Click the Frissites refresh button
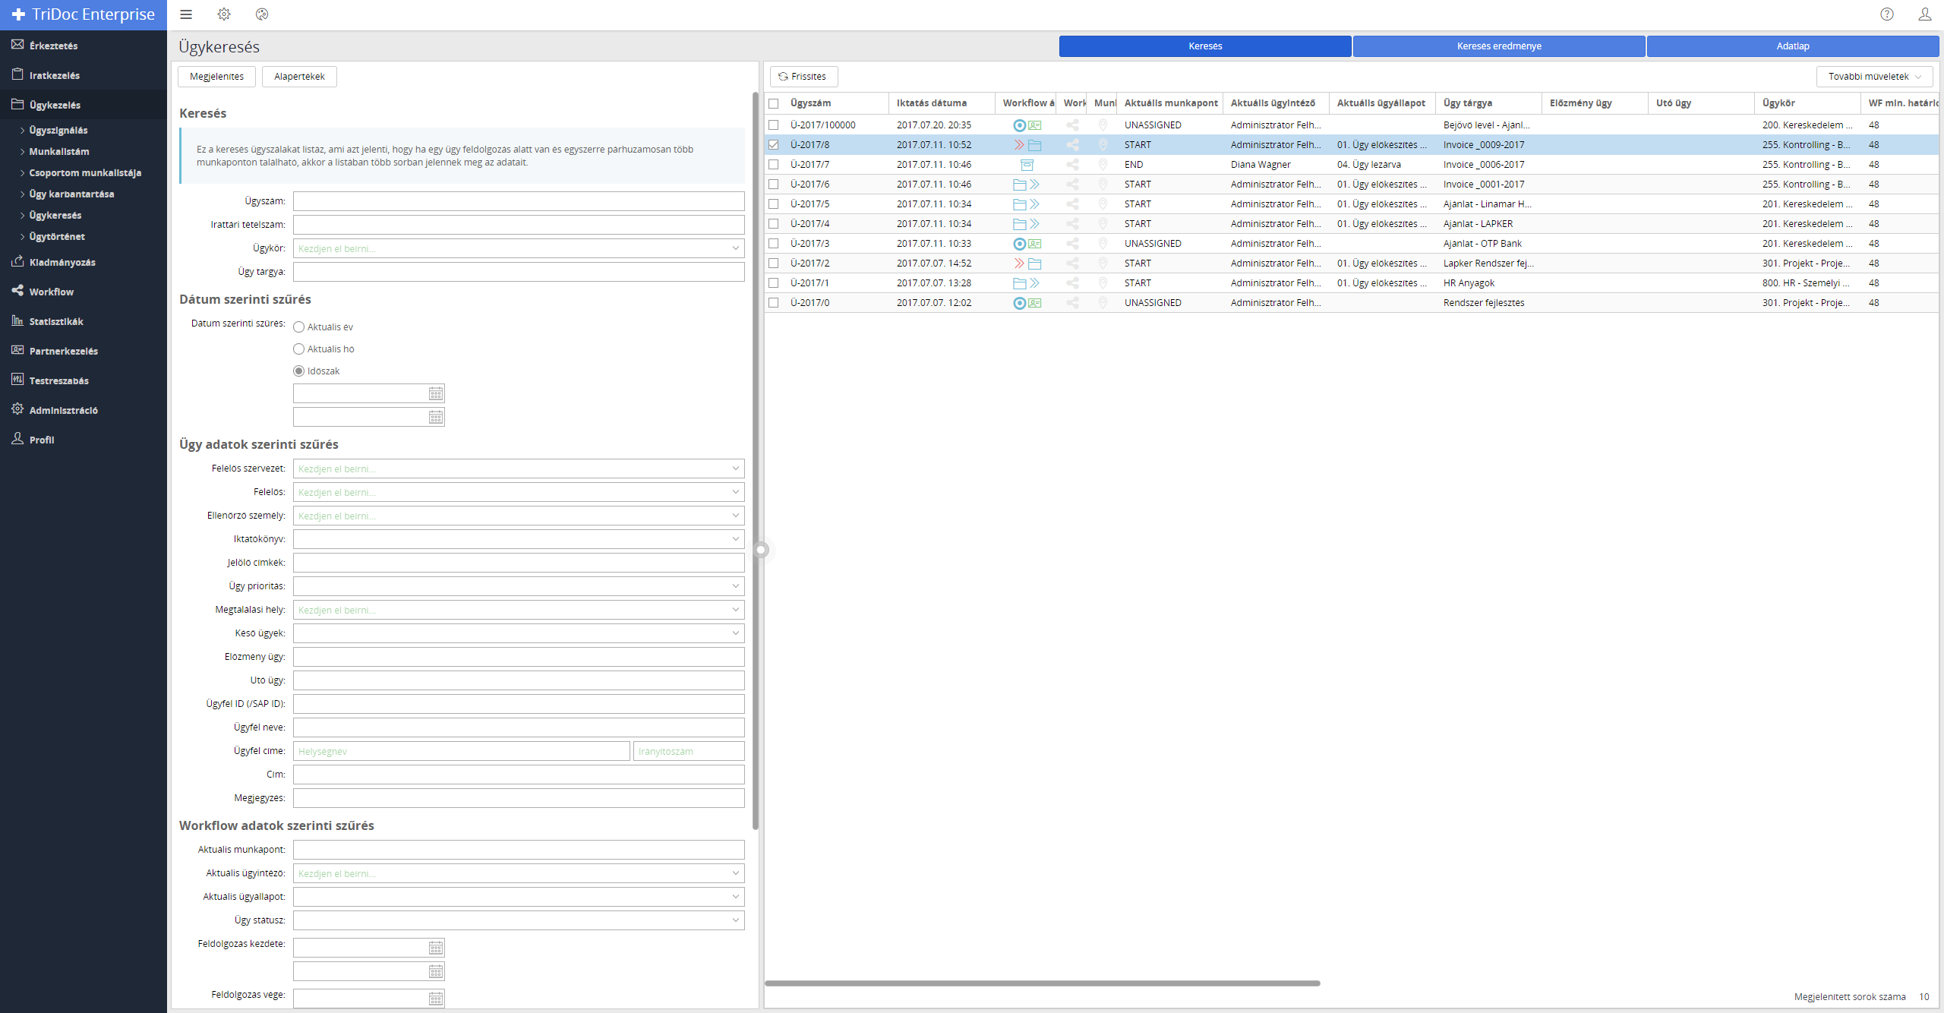The height and width of the screenshot is (1013, 1944). click(x=803, y=77)
